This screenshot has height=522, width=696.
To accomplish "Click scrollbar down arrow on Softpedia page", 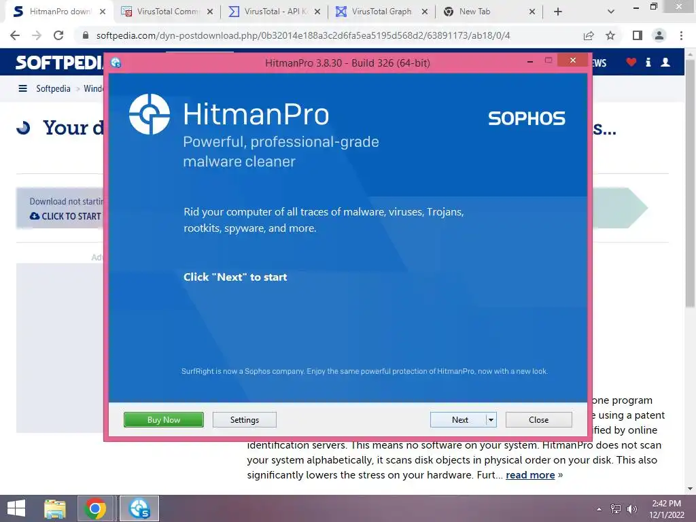I will click(x=690, y=489).
